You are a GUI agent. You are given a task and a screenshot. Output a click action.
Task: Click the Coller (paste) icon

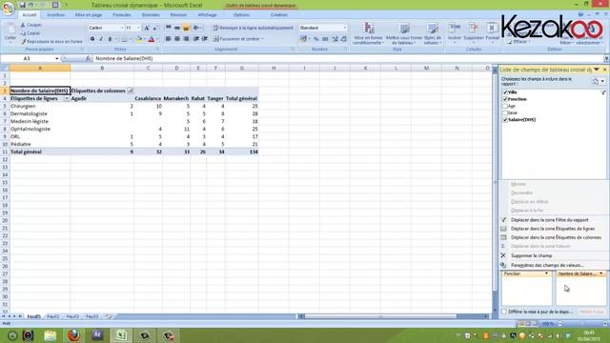coord(10,30)
